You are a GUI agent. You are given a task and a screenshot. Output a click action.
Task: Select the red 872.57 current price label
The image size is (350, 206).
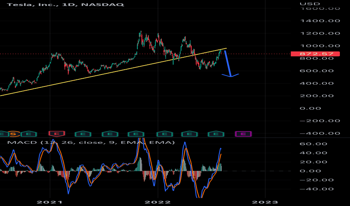coord(315,54)
